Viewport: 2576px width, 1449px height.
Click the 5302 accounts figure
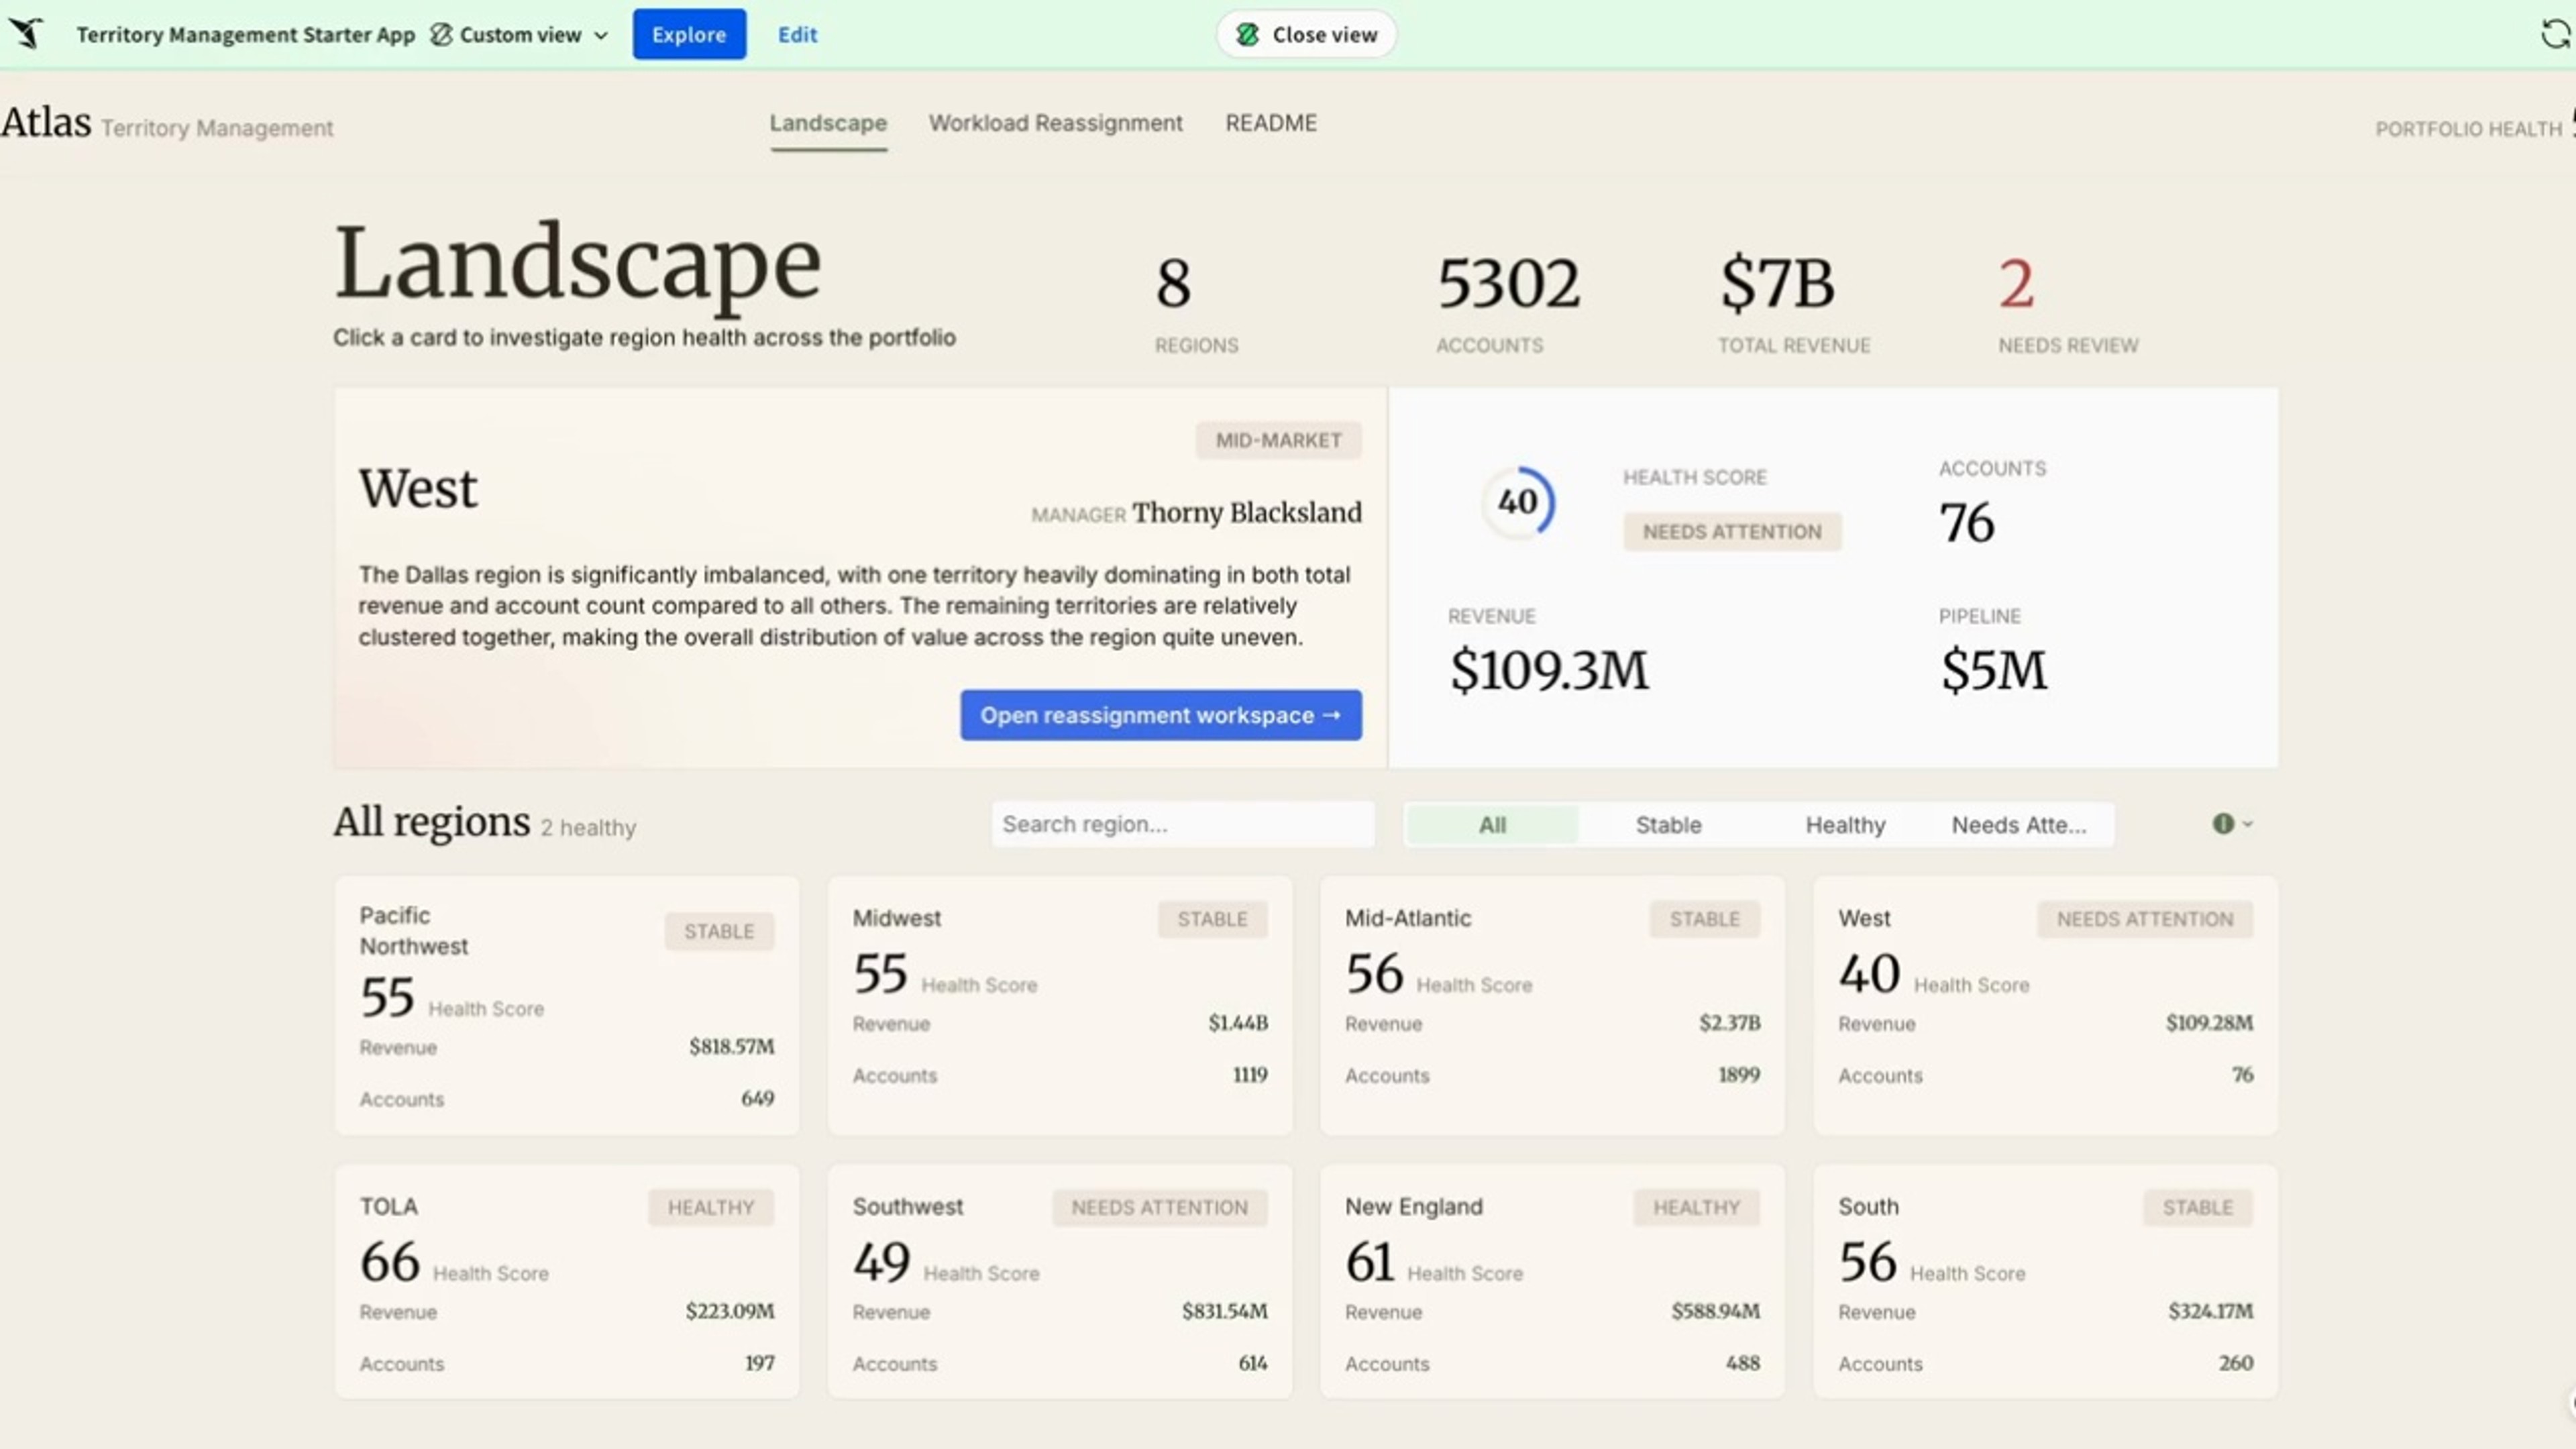tap(1508, 283)
